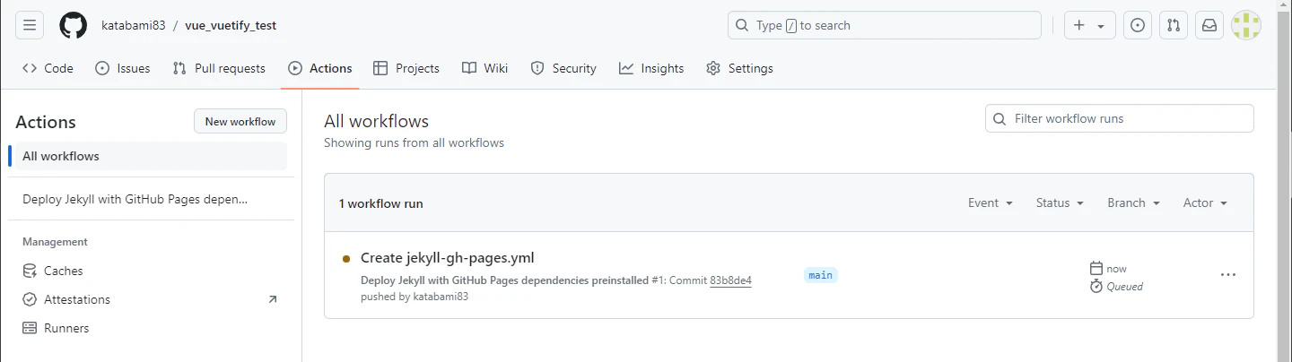Open the Create new plus dropdown

pyautogui.click(x=1090, y=25)
